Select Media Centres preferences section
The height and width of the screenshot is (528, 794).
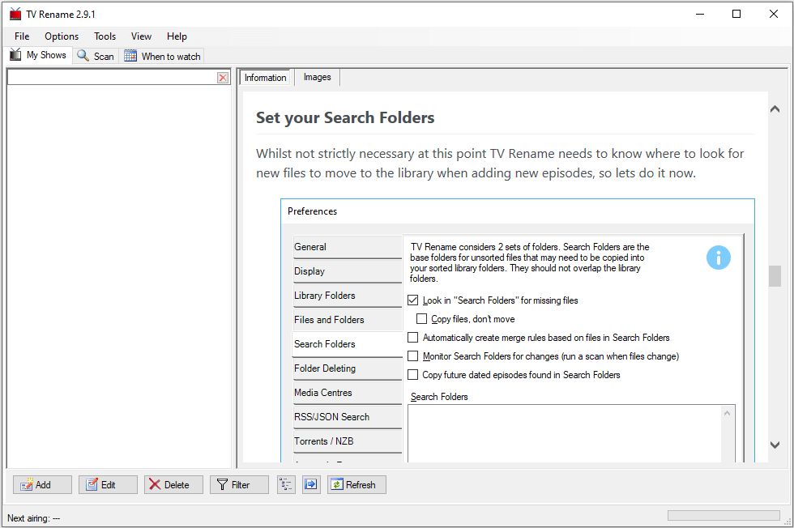coord(348,393)
